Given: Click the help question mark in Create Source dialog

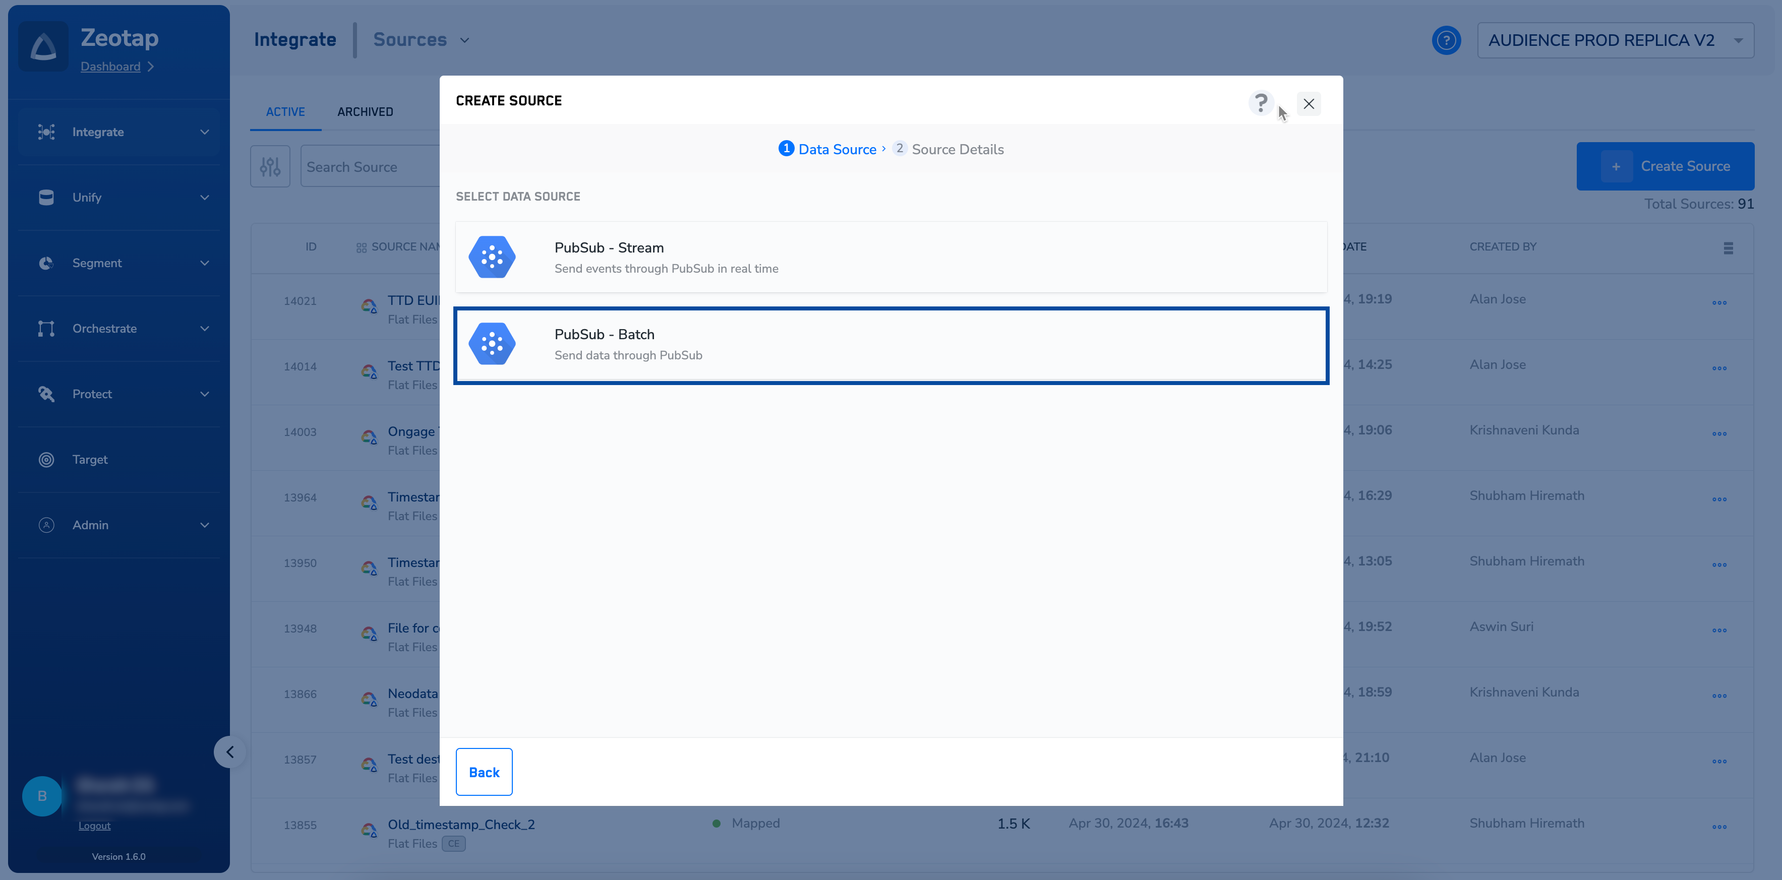Looking at the screenshot, I should (x=1261, y=103).
